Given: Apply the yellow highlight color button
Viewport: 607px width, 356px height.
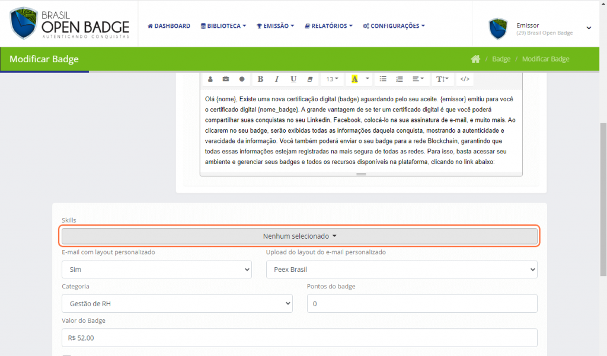Looking at the screenshot, I should (x=354, y=79).
